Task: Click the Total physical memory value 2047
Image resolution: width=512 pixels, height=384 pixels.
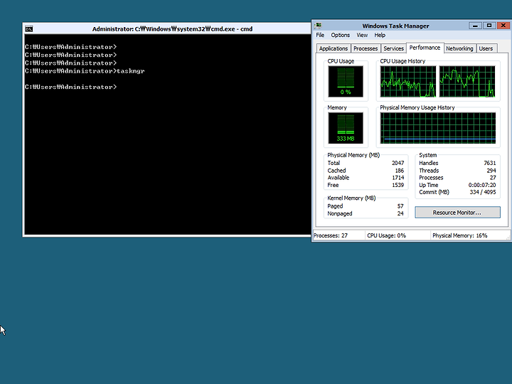Action: pyautogui.click(x=398, y=163)
